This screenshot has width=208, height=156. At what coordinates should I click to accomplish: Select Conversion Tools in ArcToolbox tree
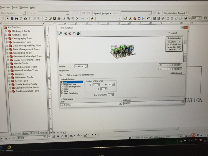click(22, 42)
